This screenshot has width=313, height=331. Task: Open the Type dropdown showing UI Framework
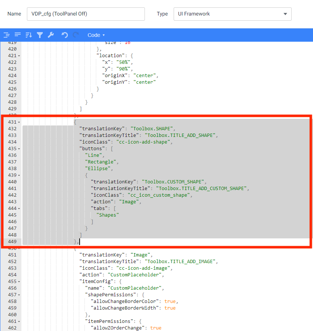pos(232,14)
